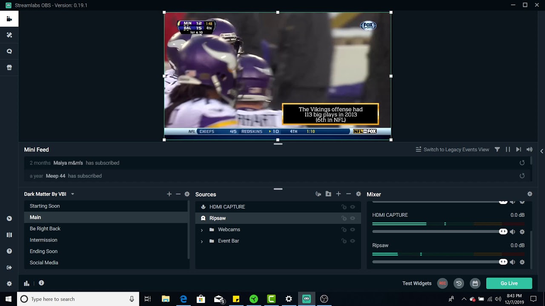This screenshot has width=545, height=306.
Task: Mute Ripsaw in the Mixer
Action: coord(513,262)
